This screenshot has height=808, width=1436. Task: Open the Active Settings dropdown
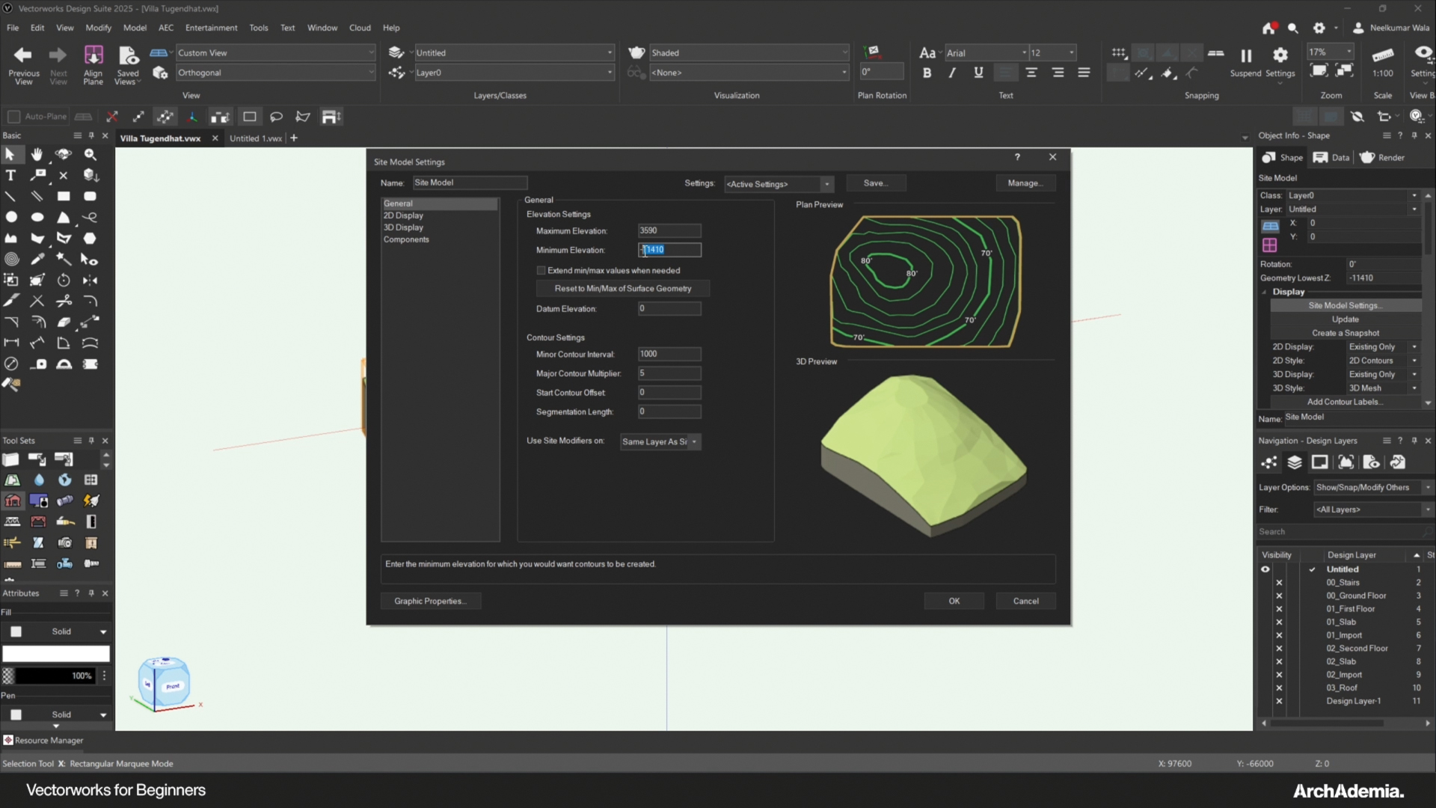[778, 184]
